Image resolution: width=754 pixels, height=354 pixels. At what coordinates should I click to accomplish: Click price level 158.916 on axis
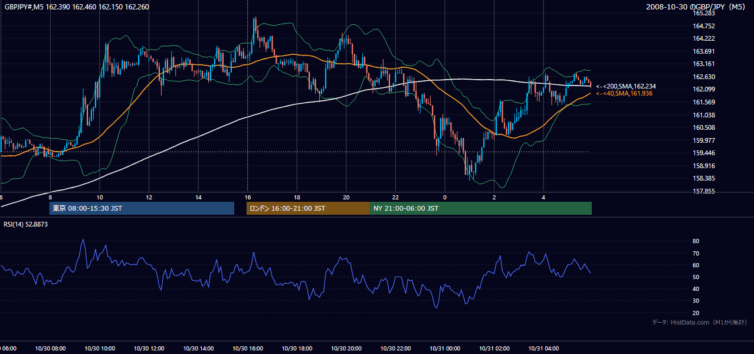pyautogui.click(x=704, y=166)
